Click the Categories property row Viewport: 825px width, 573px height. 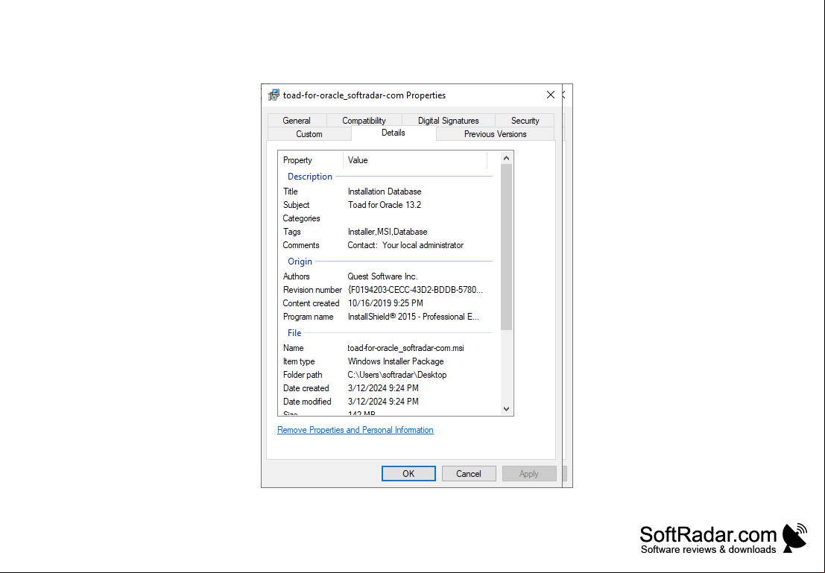[x=388, y=218]
